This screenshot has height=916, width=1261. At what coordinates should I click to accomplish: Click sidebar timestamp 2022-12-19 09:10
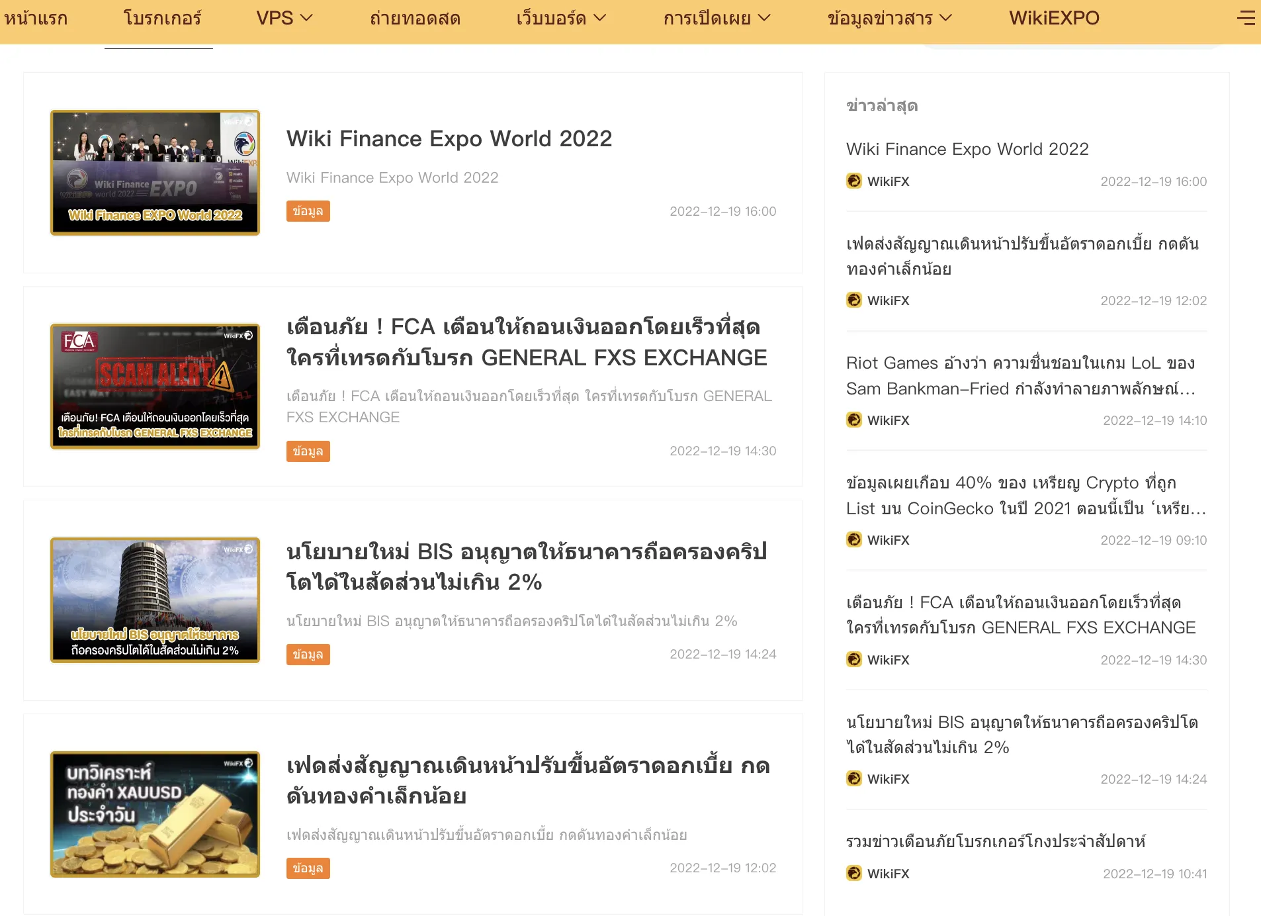pyautogui.click(x=1154, y=540)
